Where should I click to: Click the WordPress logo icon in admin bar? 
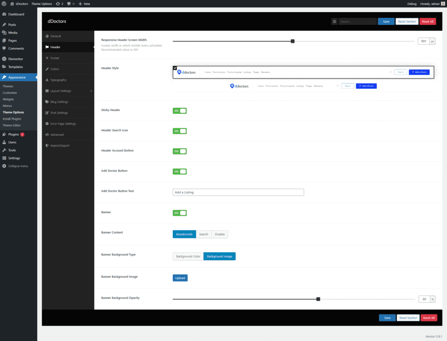point(4,3)
